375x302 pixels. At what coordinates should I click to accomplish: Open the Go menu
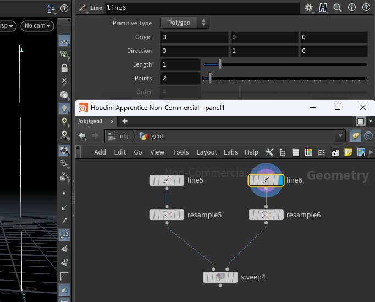pos(138,152)
